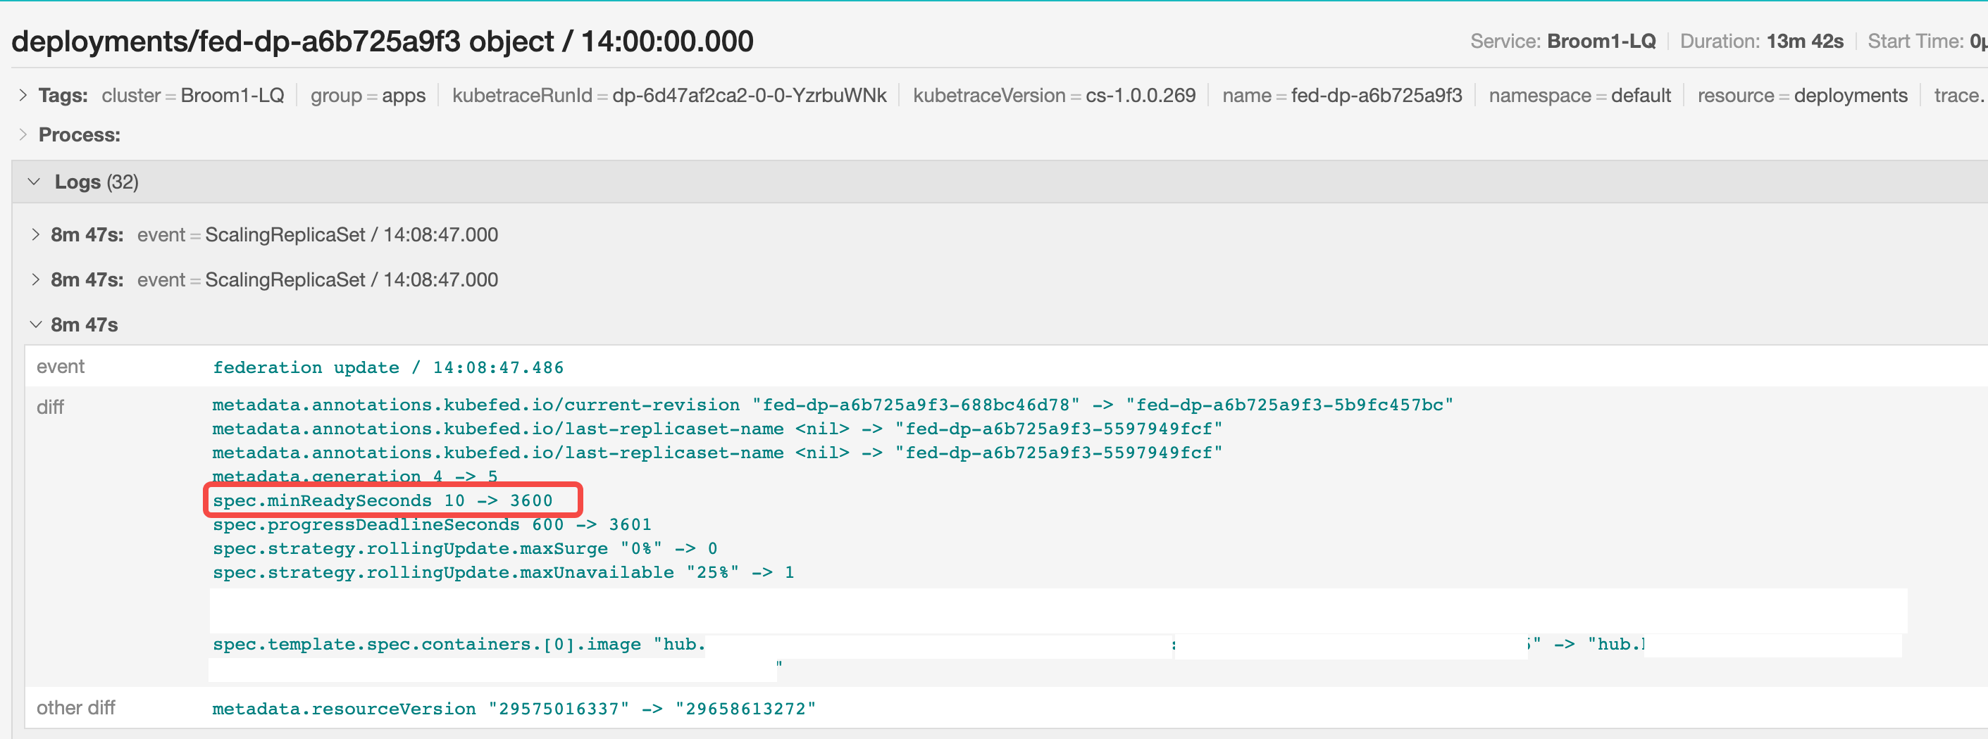Click the 'other diff' key label
1988x739 pixels.
tap(75, 708)
